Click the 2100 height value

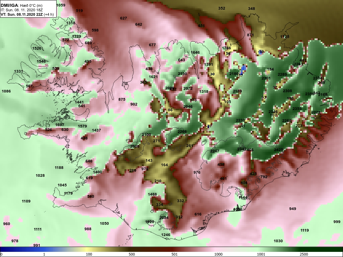click(146, 135)
